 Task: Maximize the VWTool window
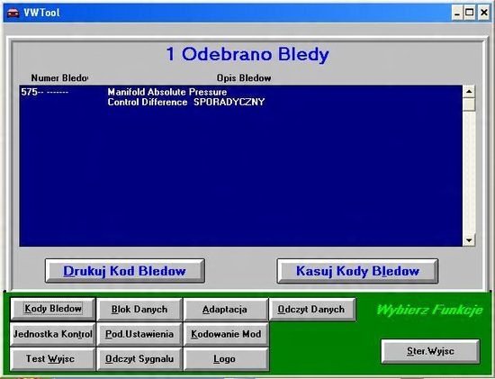tap(470, 13)
